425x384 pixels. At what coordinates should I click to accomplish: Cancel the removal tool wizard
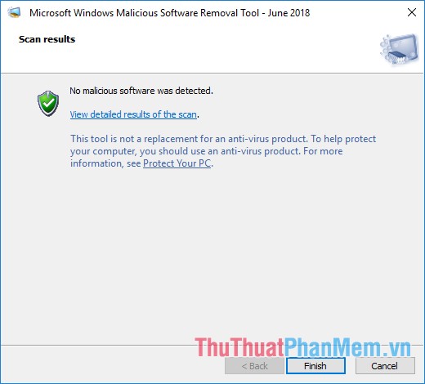(x=385, y=366)
